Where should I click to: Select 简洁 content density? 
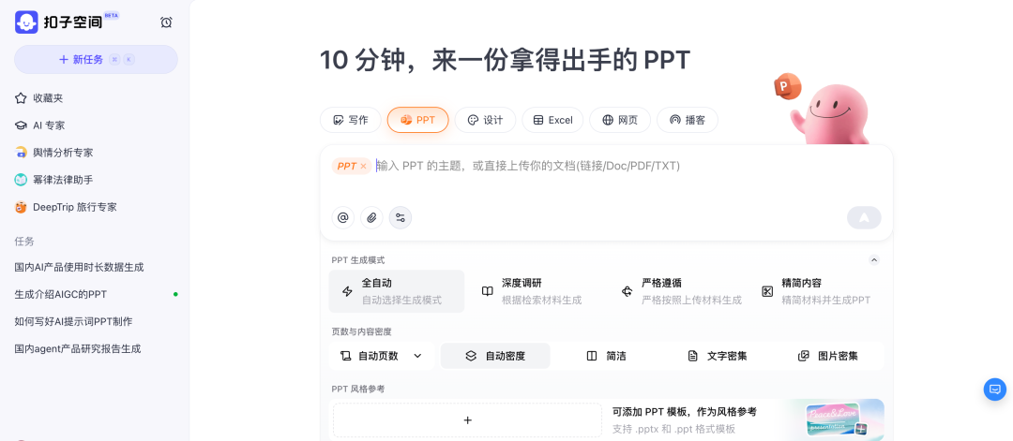(x=606, y=356)
